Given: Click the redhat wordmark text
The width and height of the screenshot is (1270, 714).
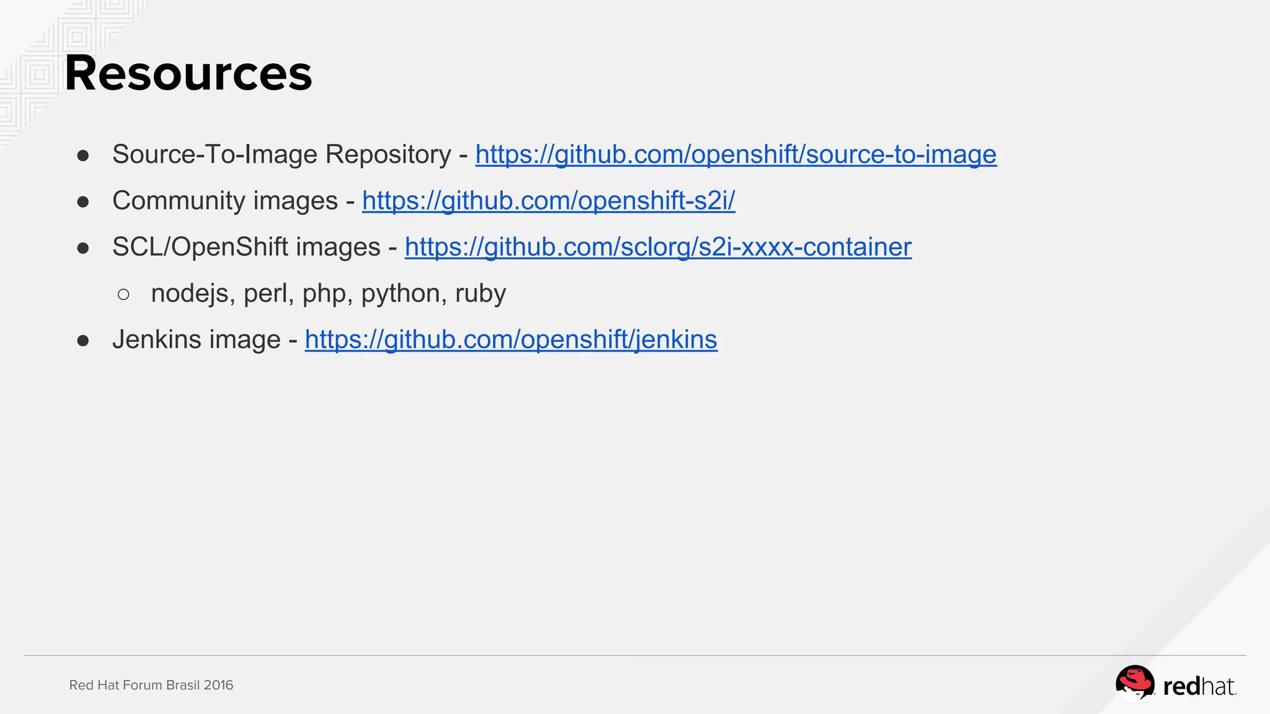Looking at the screenshot, I should (x=1199, y=687).
